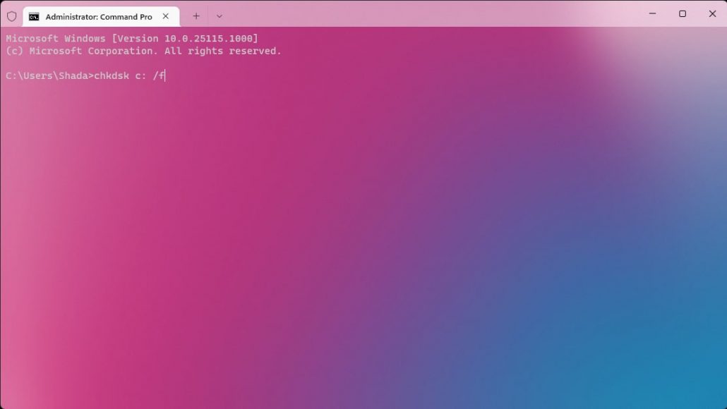Maximize the Terminal window

click(682, 14)
